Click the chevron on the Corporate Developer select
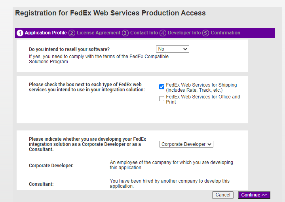Image resolution: width=285 pixels, height=202 pixels. tap(209, 144)
